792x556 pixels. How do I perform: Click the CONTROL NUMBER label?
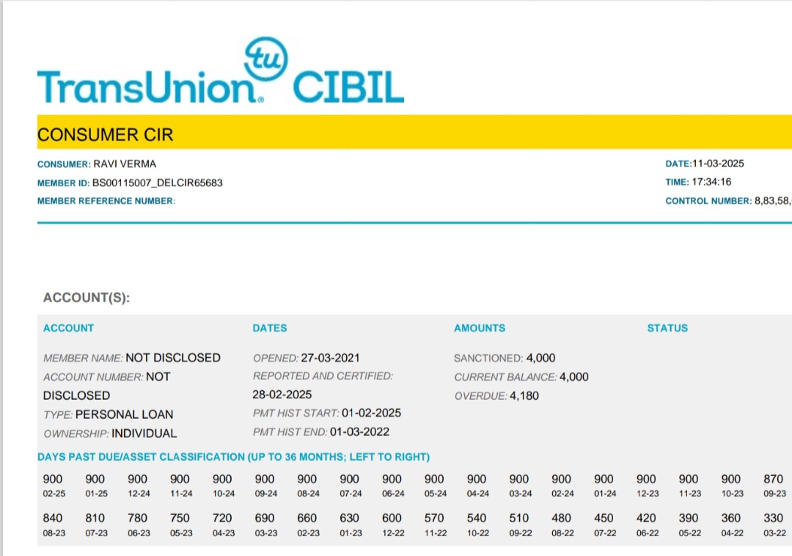[708, 201]
